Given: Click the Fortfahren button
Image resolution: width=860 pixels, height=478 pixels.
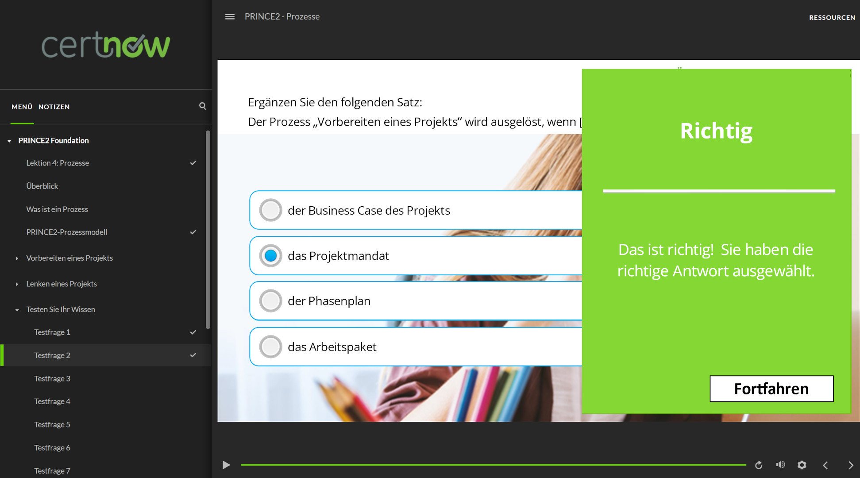Looking at the screenshot, I should (x=771, y=389).
